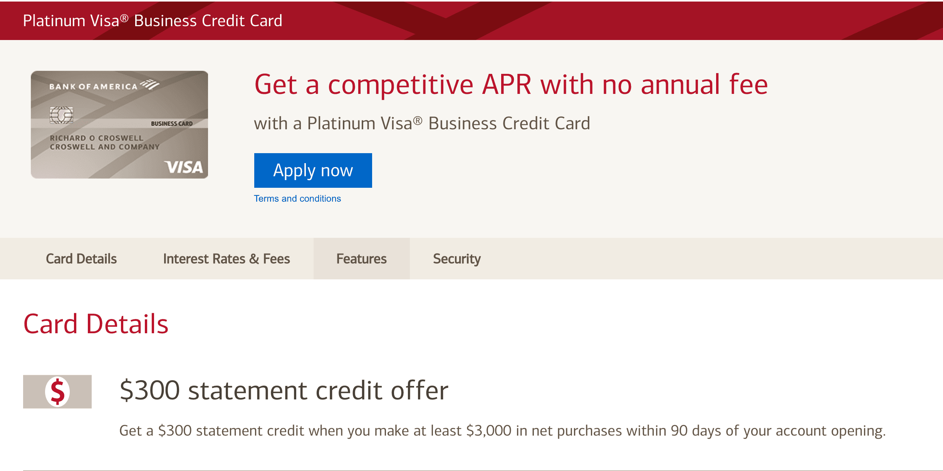The width and height of the screenshot is (943, 471).
Task: Select the Features tab
Action: click(361, 259)
